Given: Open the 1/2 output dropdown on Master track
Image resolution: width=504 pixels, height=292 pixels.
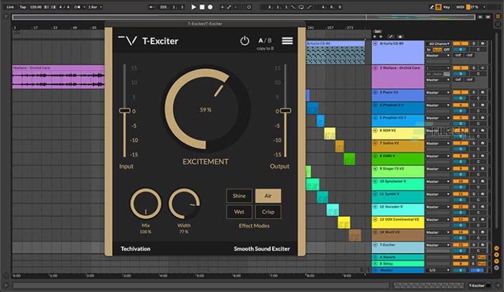Looking at the screenshot, I should (x=438, y=270).
